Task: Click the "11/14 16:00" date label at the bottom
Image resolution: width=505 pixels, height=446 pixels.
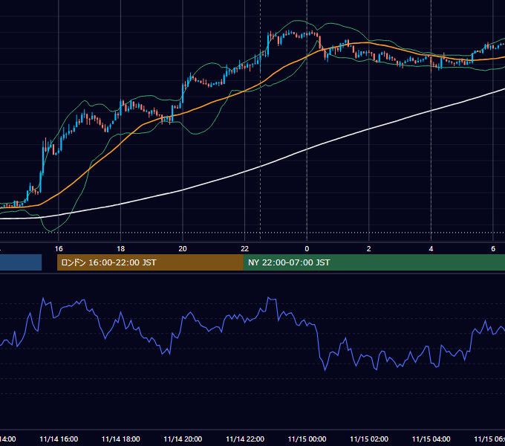Action: [59, 439]
